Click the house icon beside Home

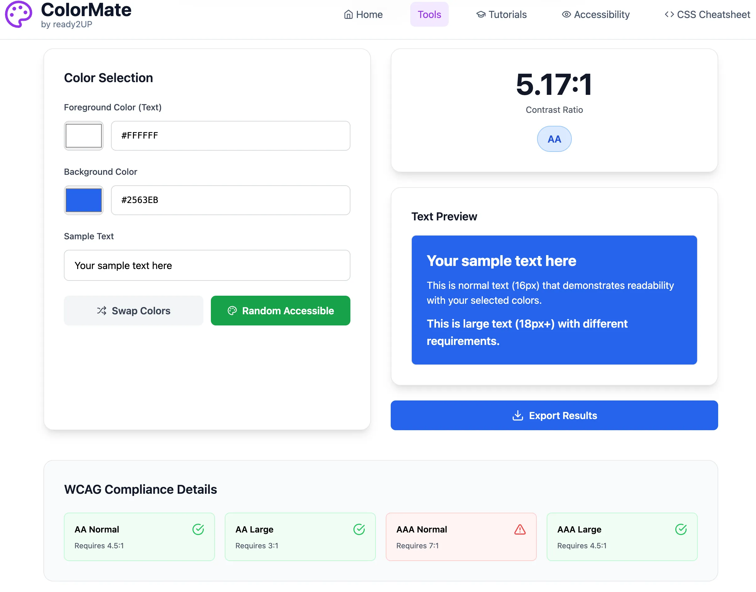click(348, 15)
